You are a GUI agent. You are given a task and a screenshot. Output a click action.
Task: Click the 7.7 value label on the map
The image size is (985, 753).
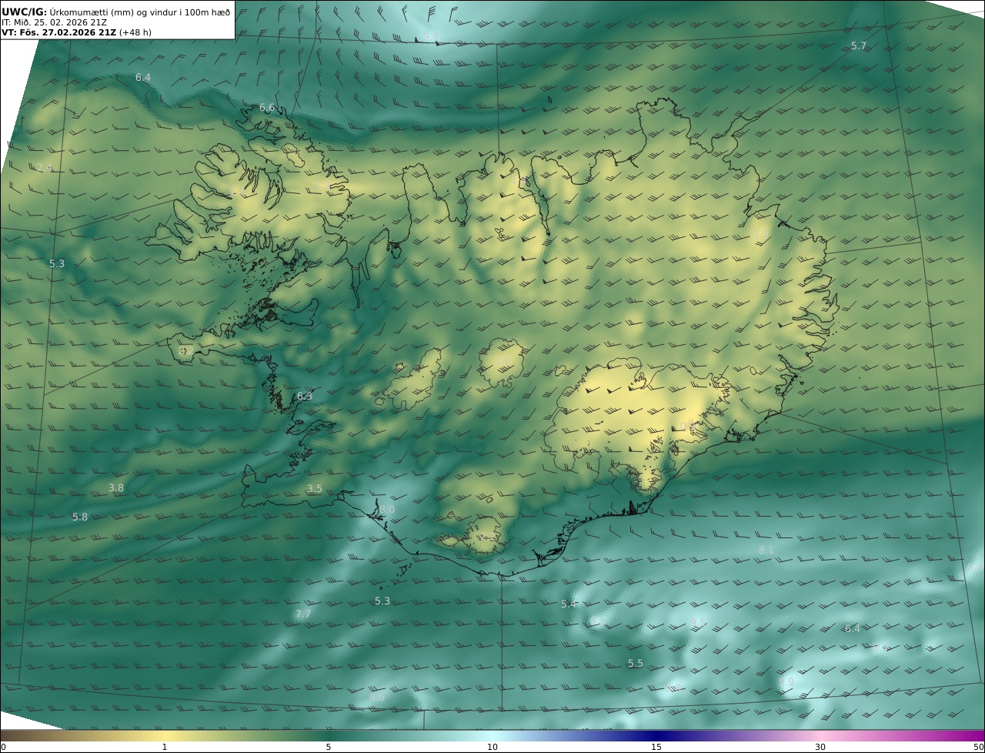tap(303, 614)
